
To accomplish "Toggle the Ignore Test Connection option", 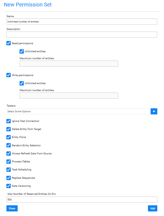I will tap(8, 121).
